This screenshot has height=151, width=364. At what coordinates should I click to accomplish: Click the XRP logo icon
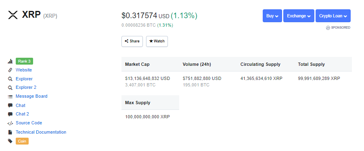point(13,15)
